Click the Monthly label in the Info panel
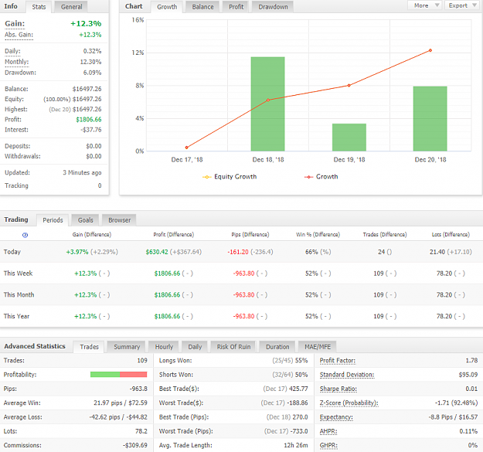The width and height of the screenshot is (483, 452). coord(17,62)
